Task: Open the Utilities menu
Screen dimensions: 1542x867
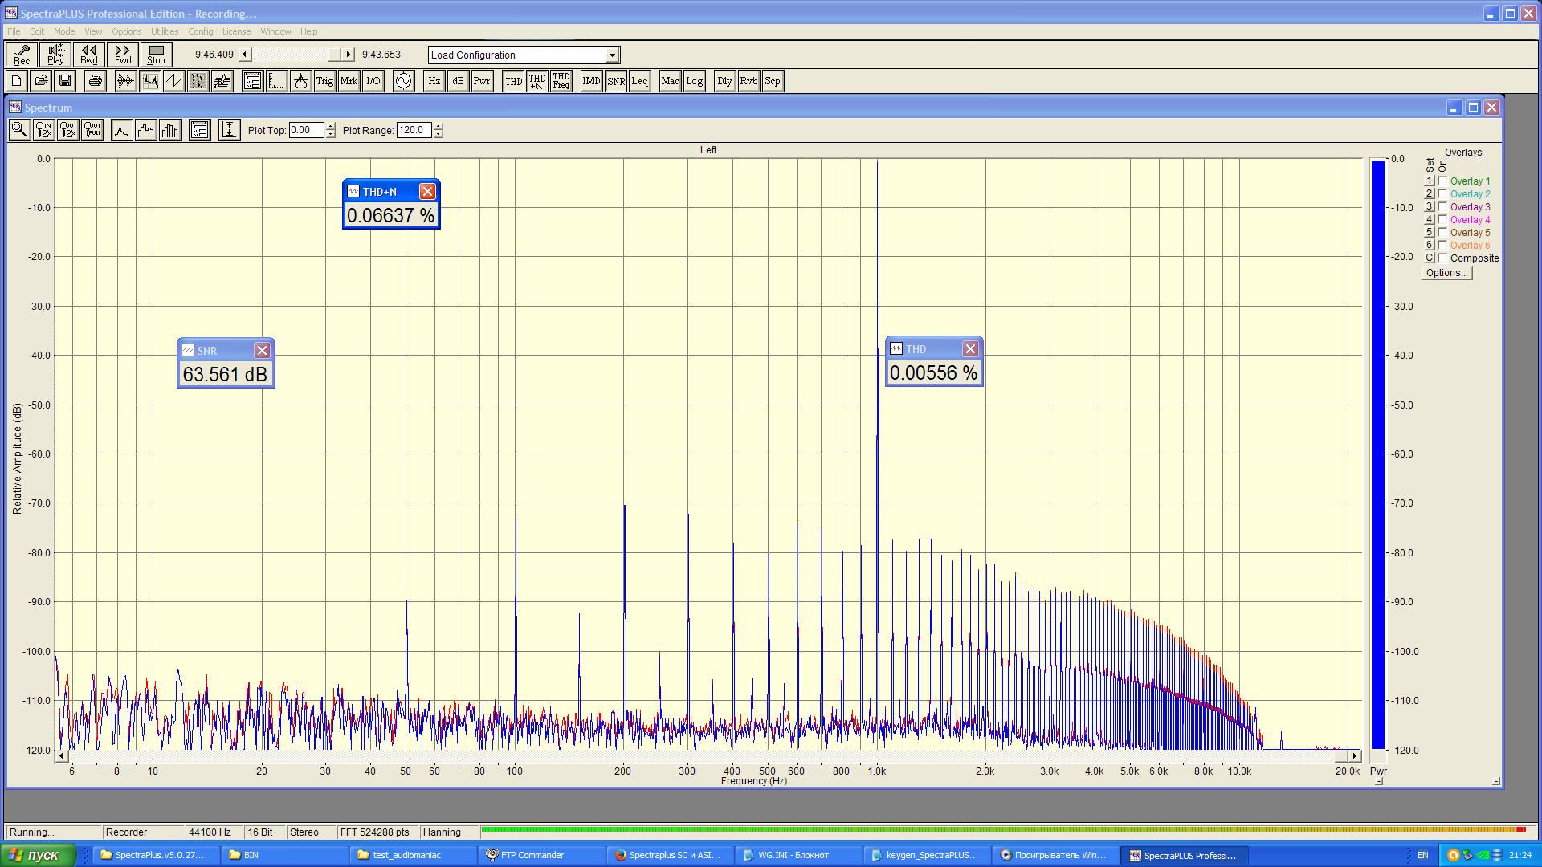Action: (165, 31)
